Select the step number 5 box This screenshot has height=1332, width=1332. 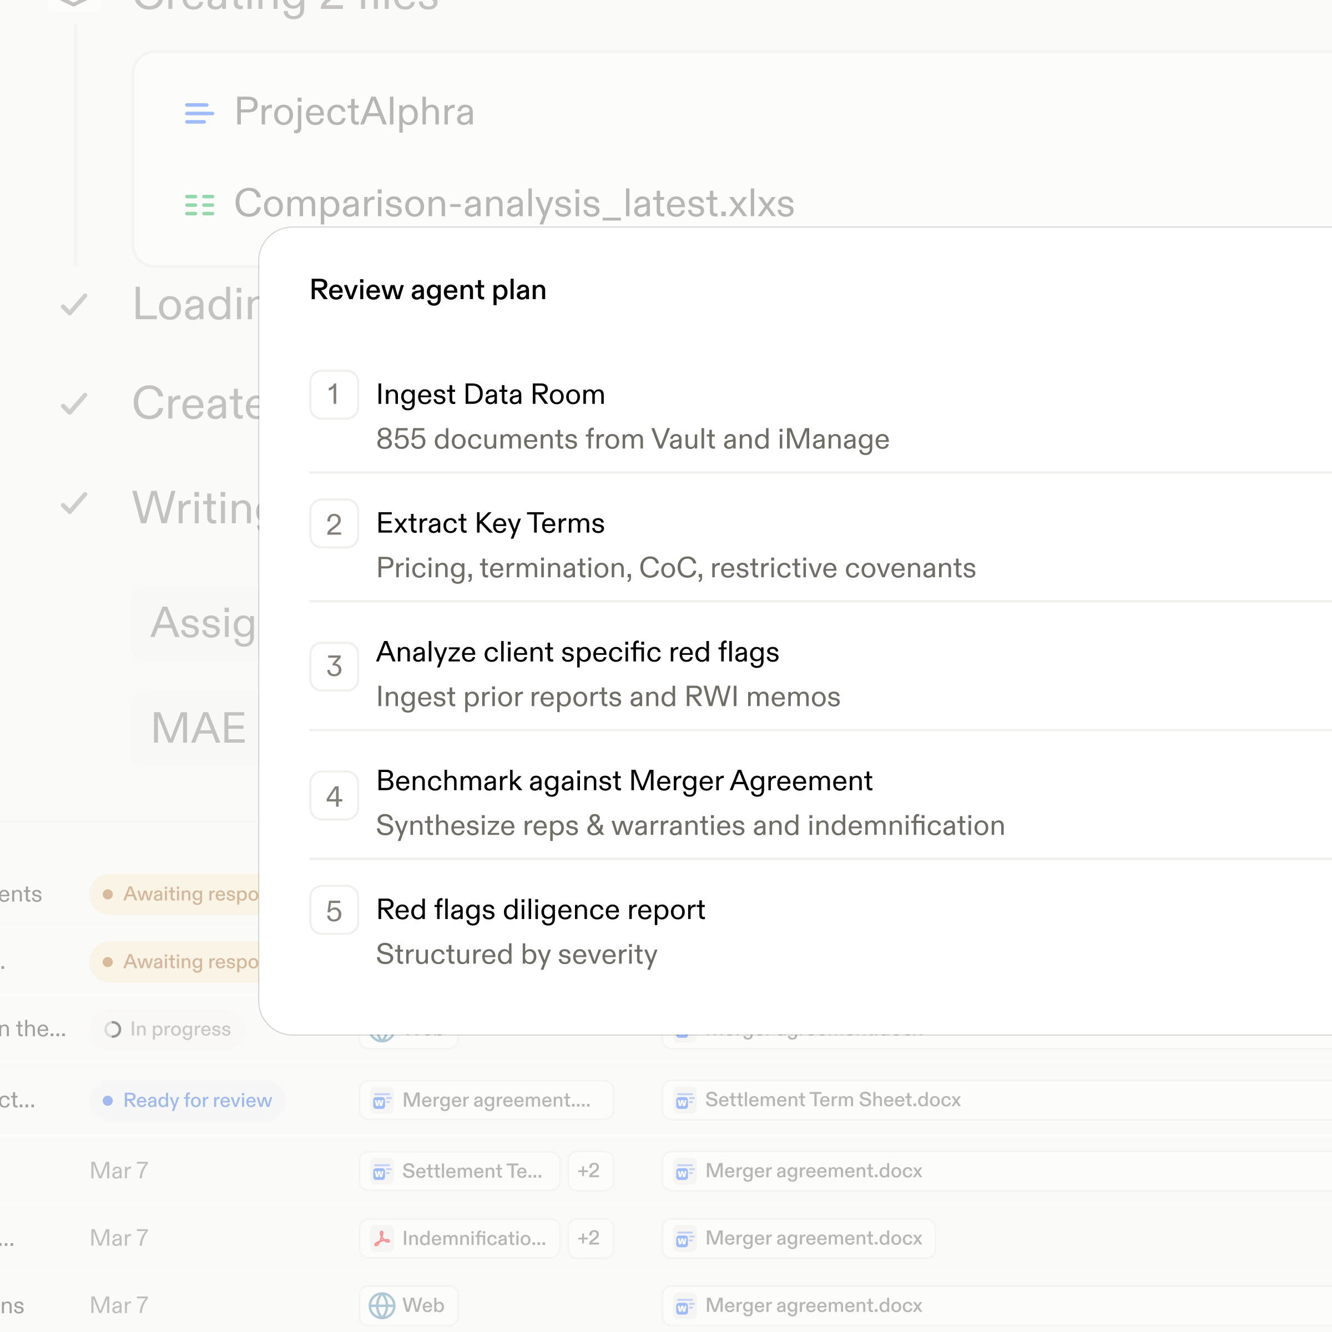click(334, 910)
